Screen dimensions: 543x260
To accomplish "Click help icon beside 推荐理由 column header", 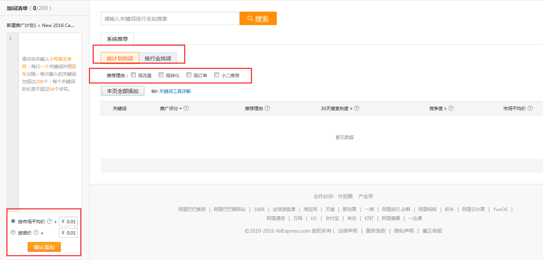I will coord(267,108).
